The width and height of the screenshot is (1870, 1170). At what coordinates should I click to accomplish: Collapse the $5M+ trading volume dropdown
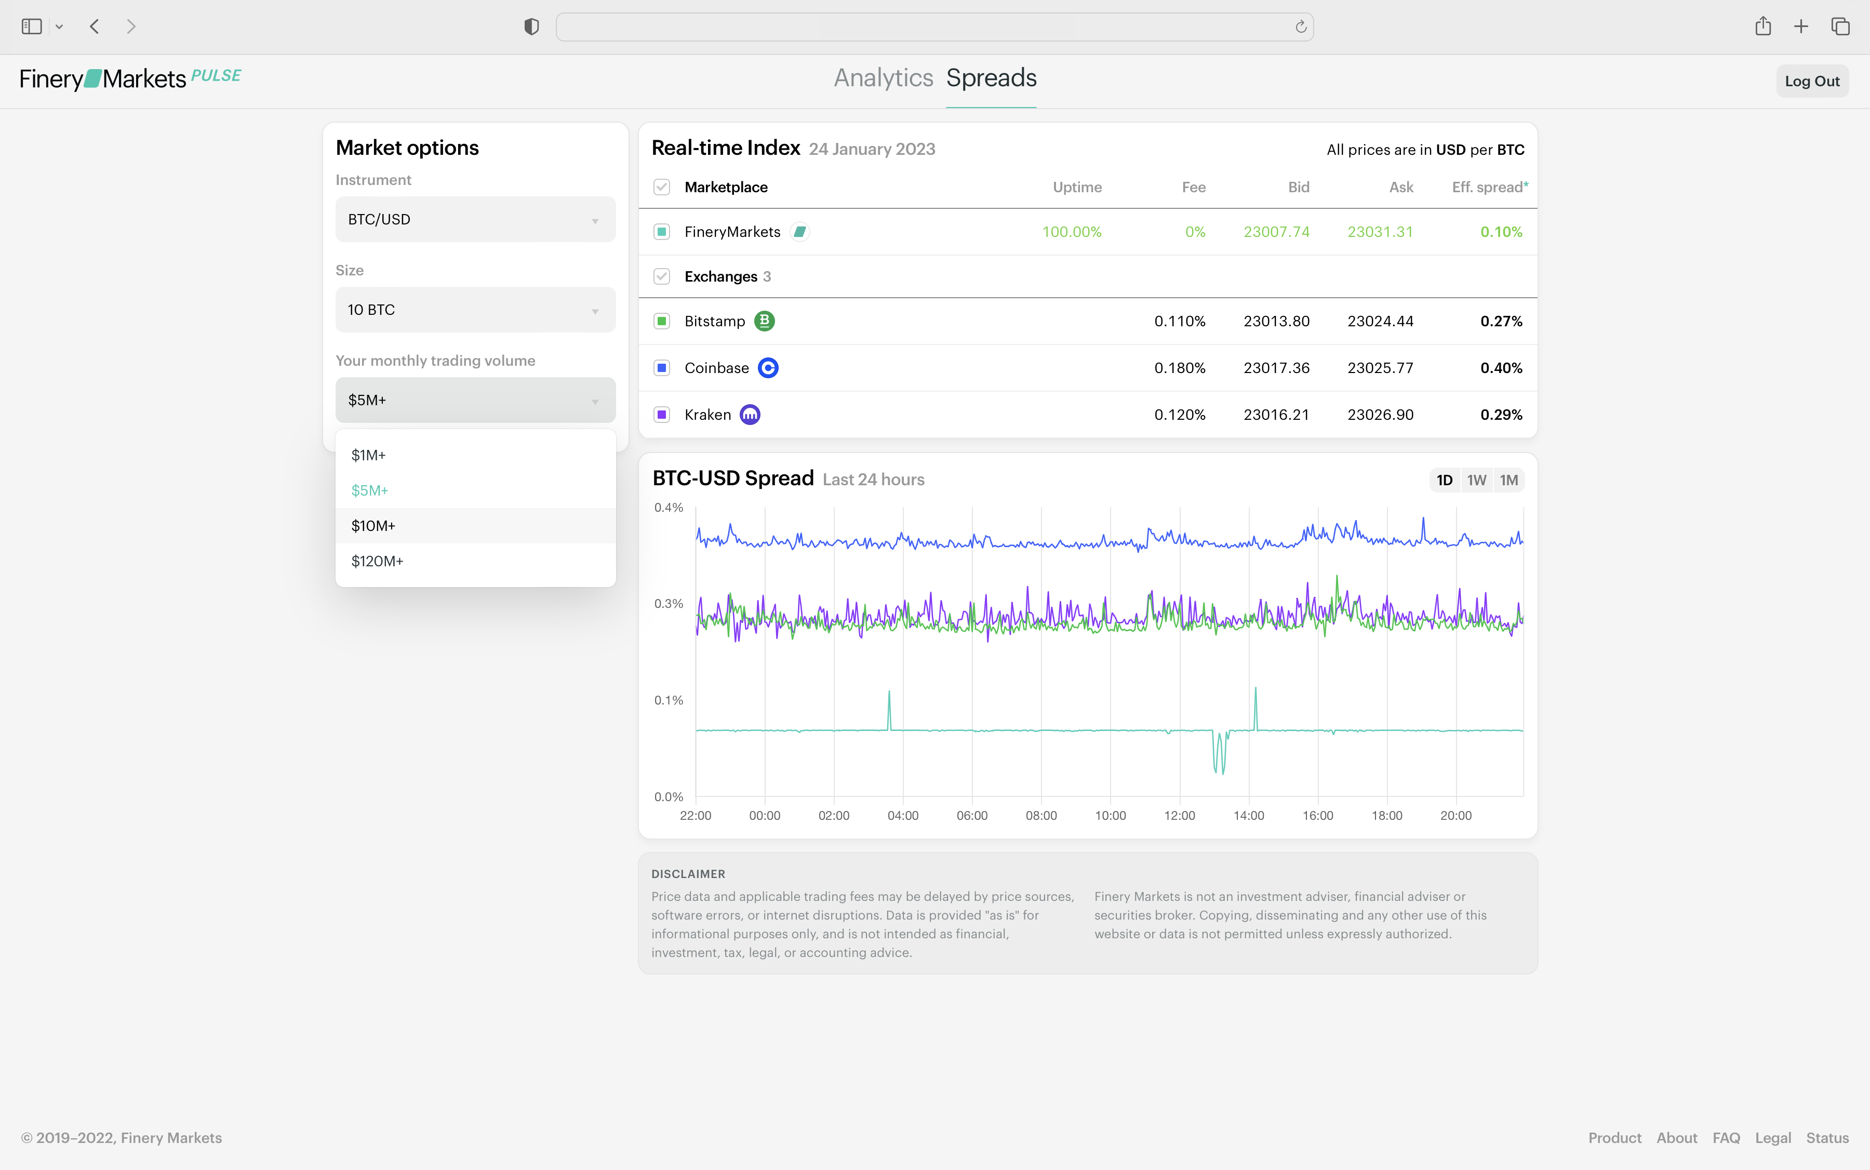tap(476, 400)
